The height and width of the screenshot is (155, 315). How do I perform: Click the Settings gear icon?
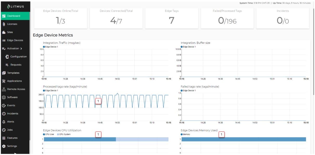click(x=4, y=146)
